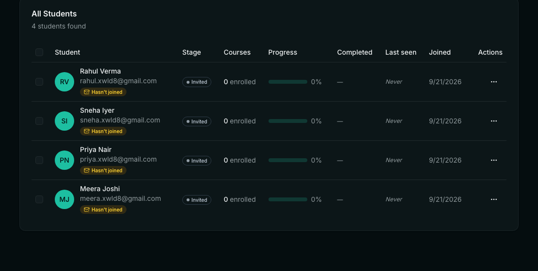Click the 0% value in Rahul Verma's row
The height and width of the screenshot is (271, 538).
(316, 82)
